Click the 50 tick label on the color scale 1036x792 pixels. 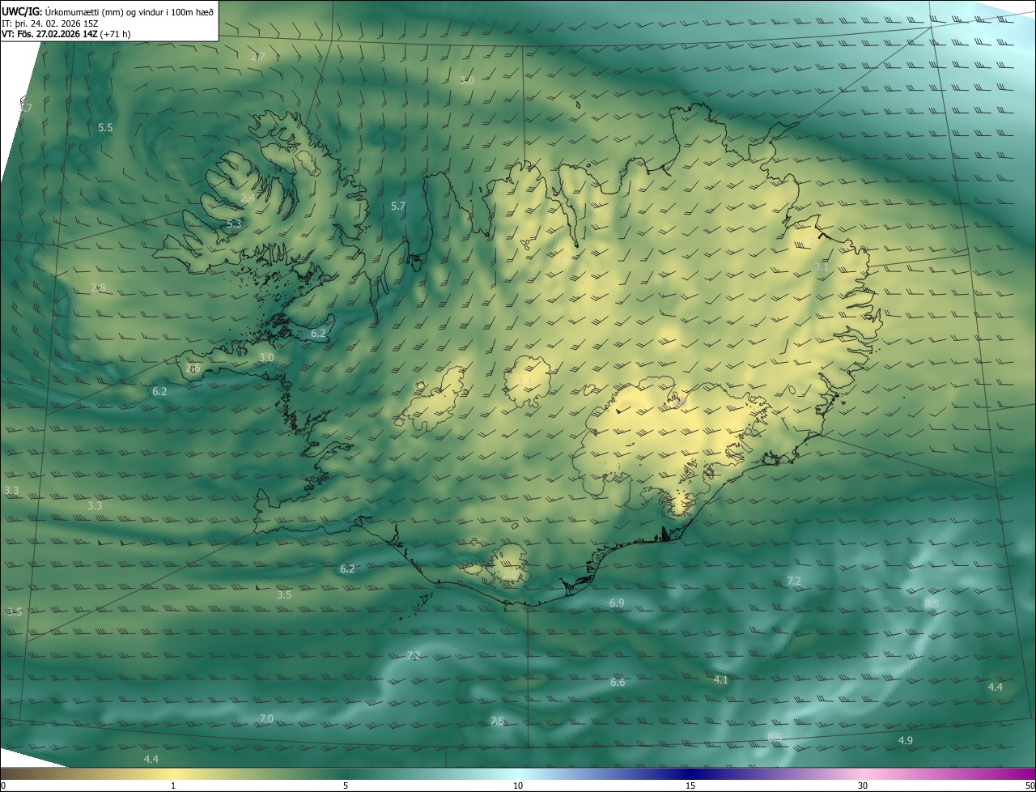[1030, 786]
